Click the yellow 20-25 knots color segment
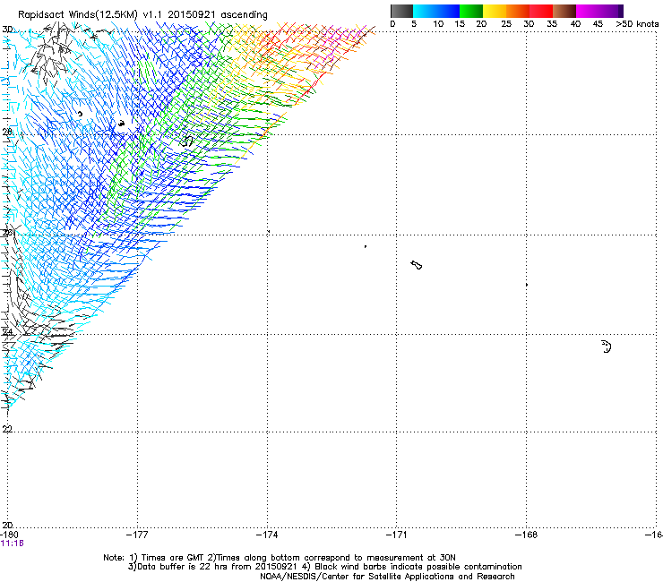Screen dimensions: 663x582 (x=495, y=11)
